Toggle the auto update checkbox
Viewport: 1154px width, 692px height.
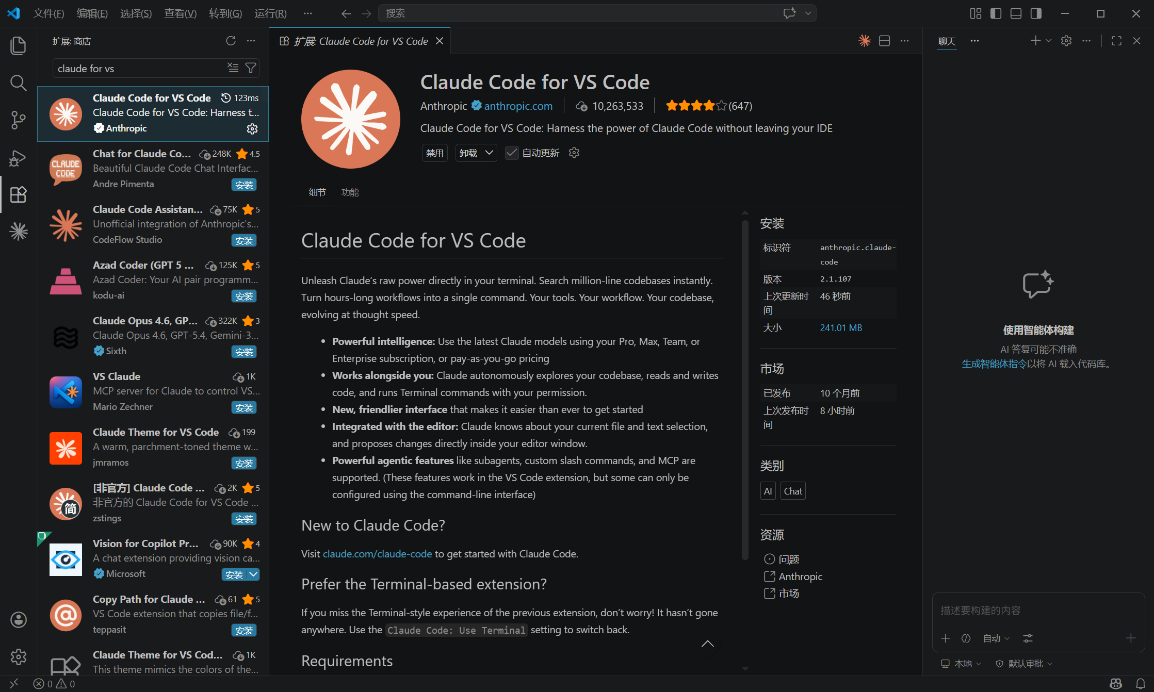511,153
